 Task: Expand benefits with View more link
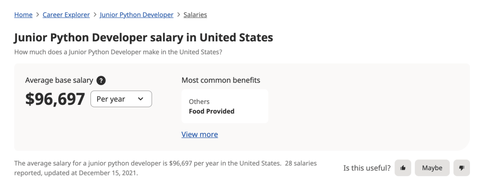click(200, 134)
